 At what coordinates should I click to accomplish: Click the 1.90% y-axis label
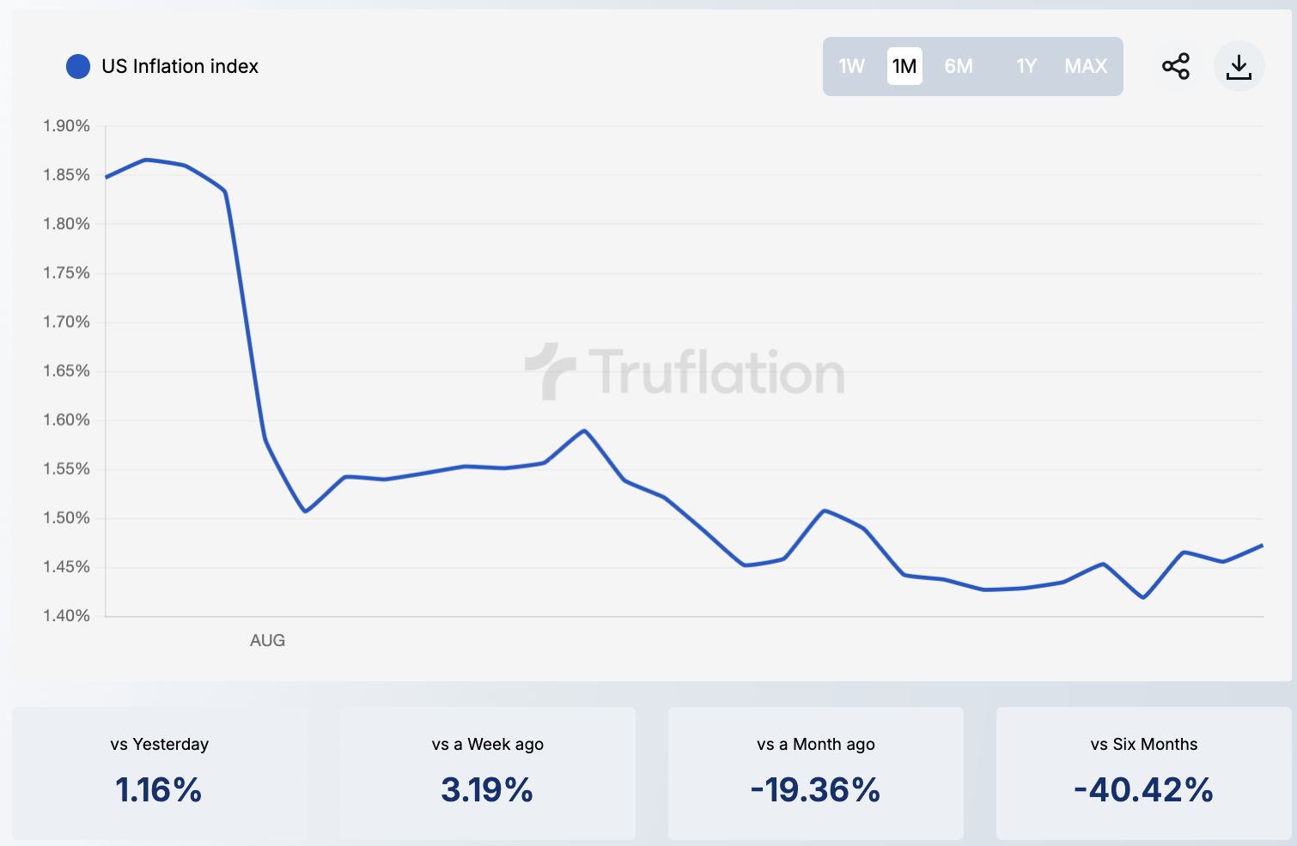click(66, 126)
